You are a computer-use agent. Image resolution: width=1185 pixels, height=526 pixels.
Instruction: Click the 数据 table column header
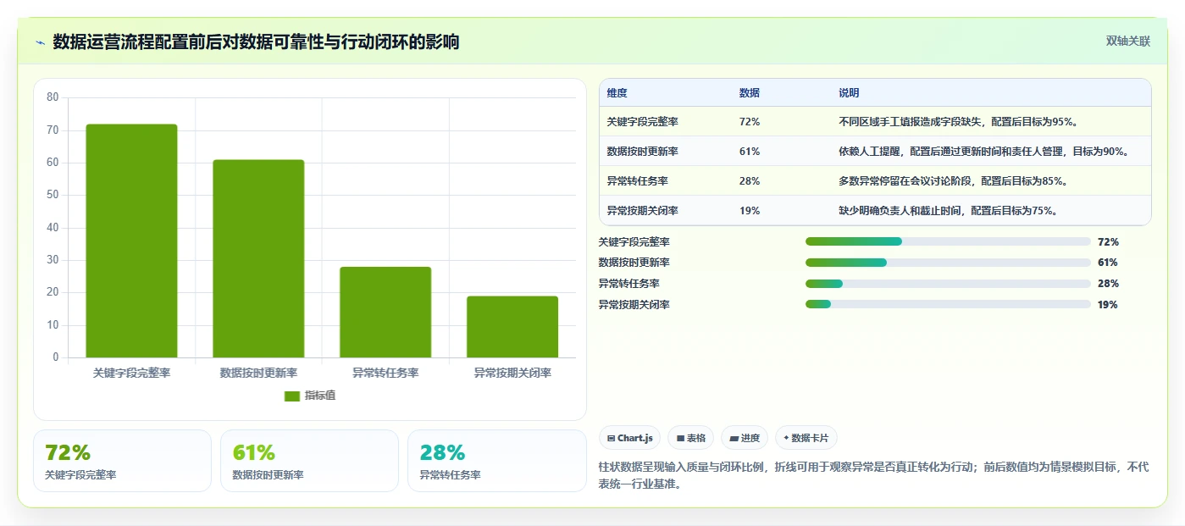[749, 93]
